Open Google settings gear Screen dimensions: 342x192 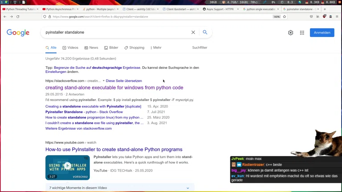(x=290, y=32)
